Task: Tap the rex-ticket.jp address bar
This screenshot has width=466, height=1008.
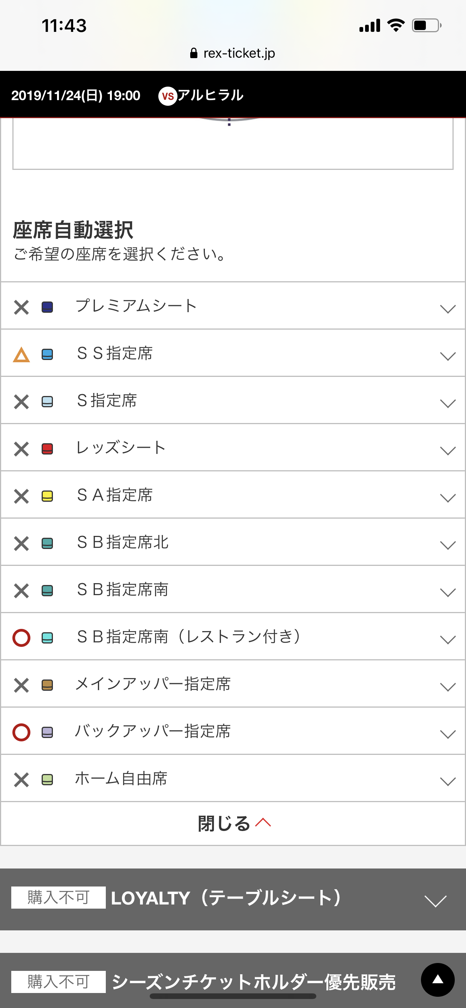Action: pyautogui.click(x=239, y=53)
